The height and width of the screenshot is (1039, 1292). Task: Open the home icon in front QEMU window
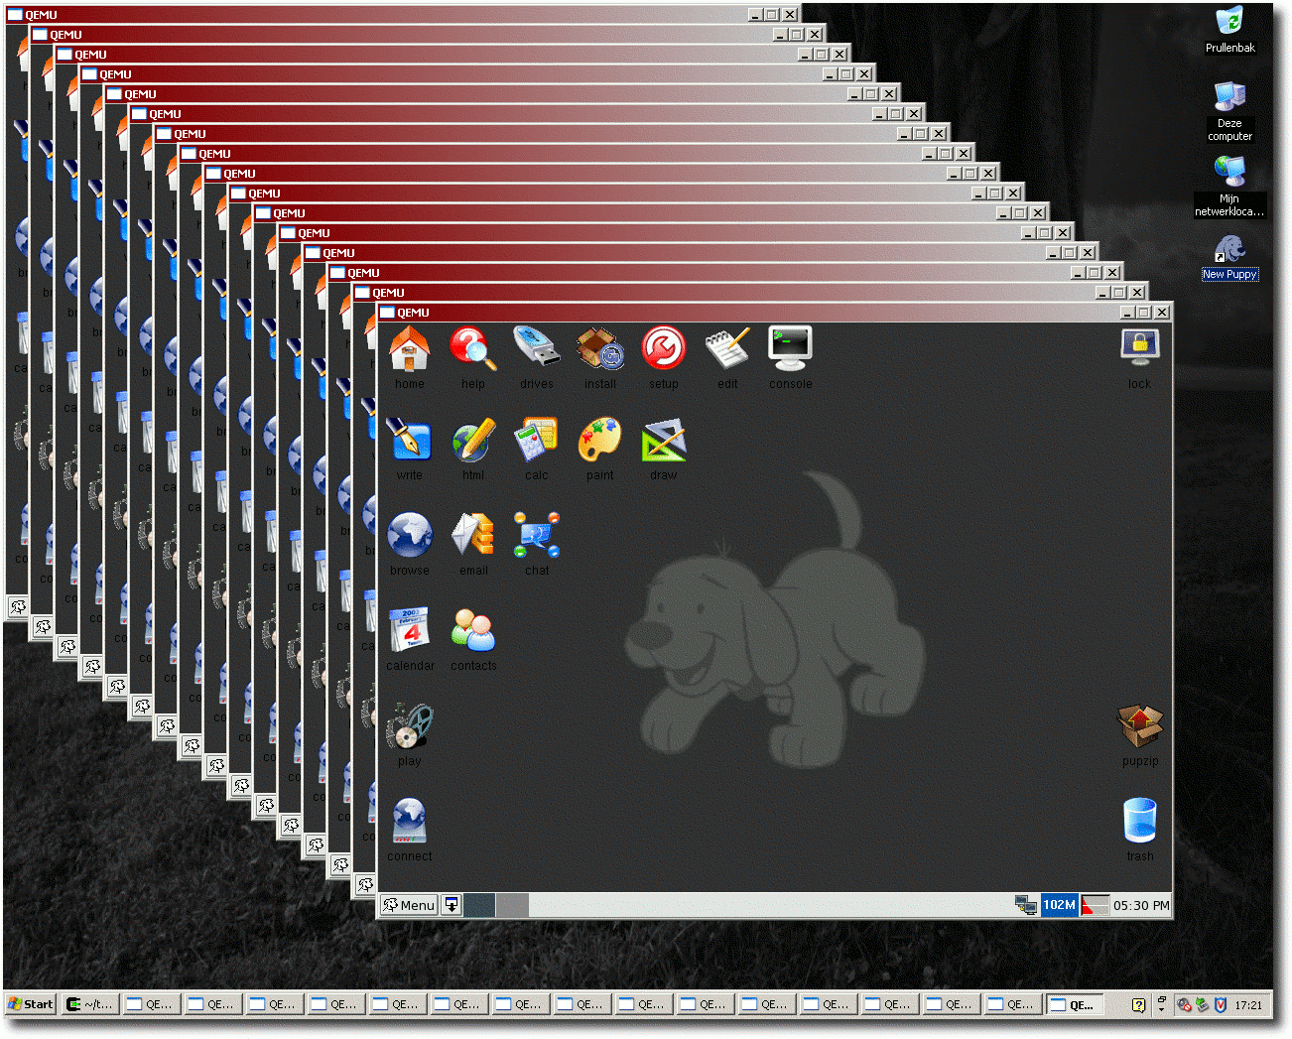pyautogui.click(x=409, y=349)
